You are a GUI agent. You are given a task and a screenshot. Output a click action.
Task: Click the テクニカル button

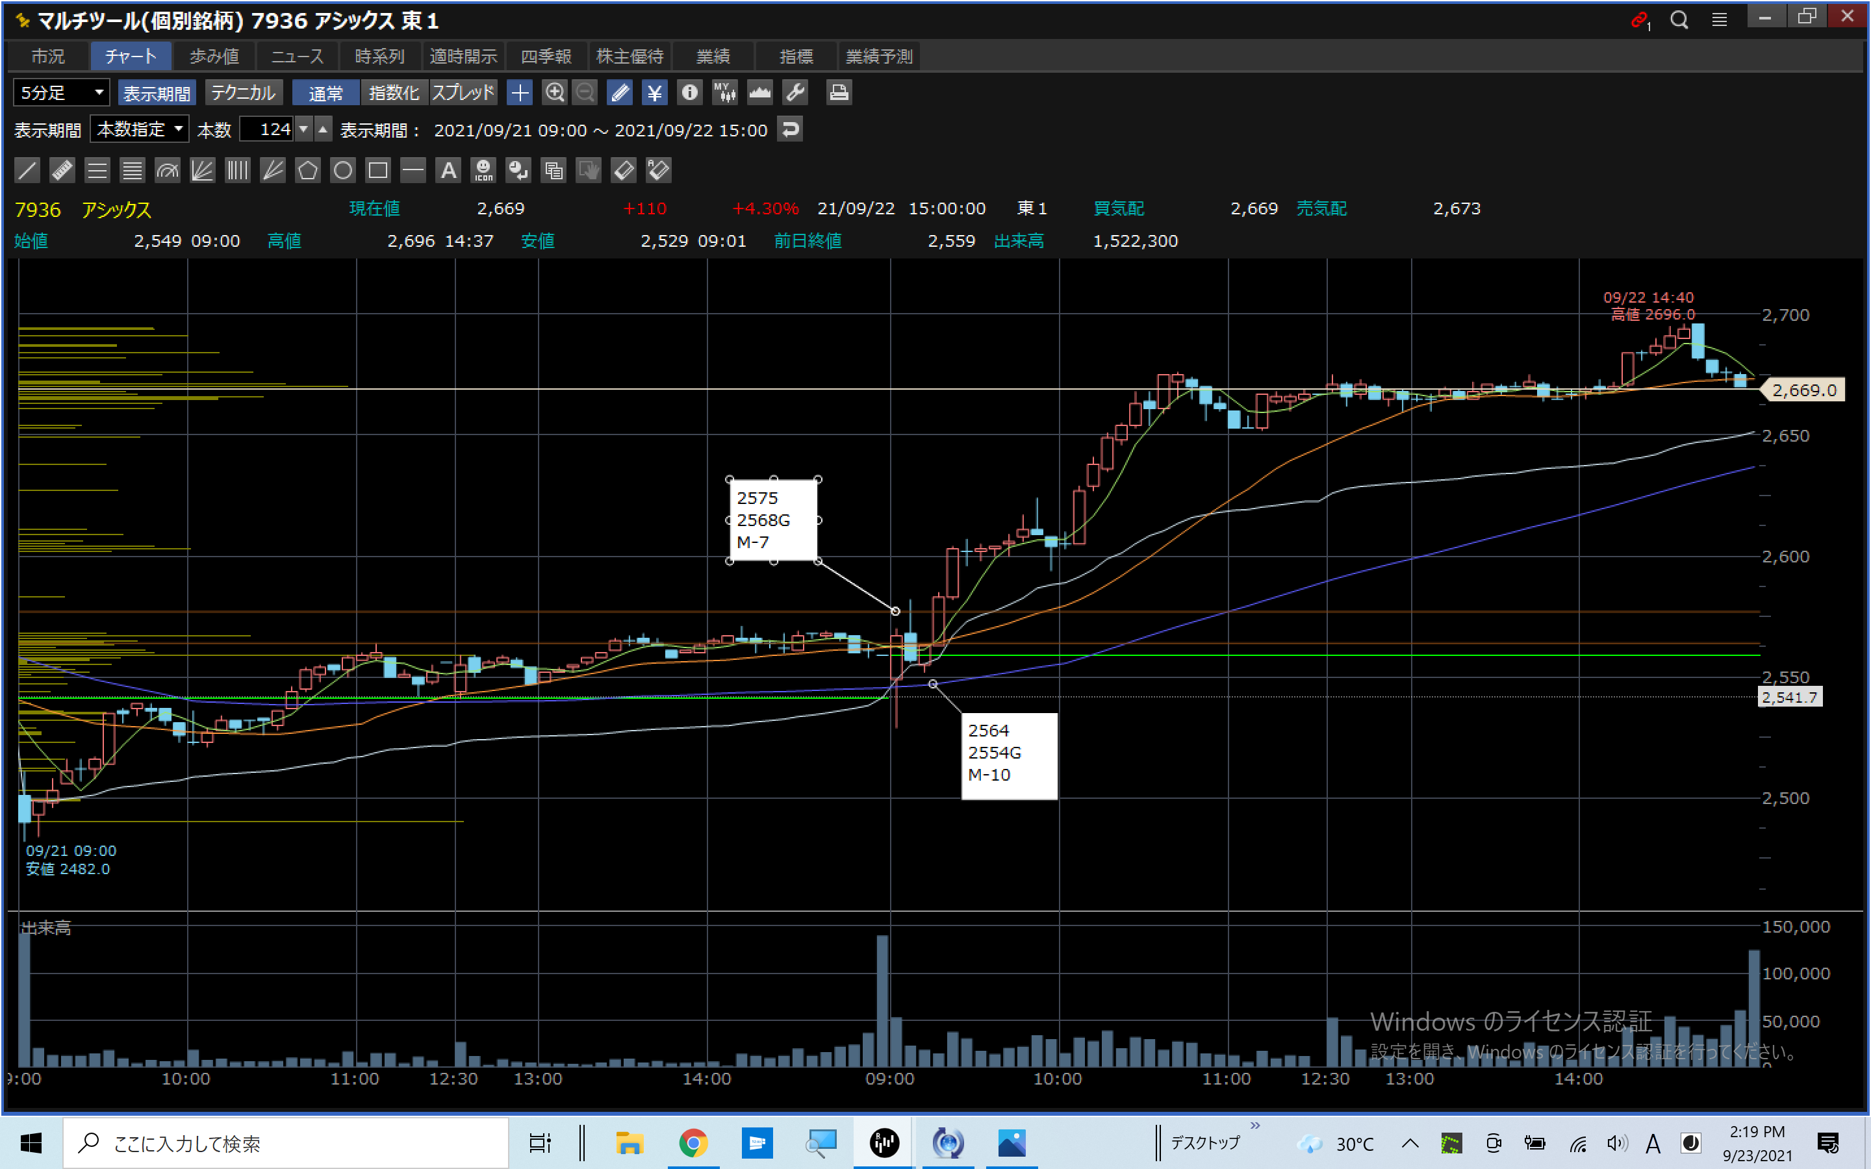click(x=243, y=93)
